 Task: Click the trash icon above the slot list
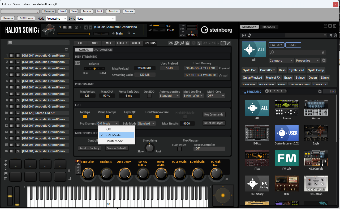point(67,50)
